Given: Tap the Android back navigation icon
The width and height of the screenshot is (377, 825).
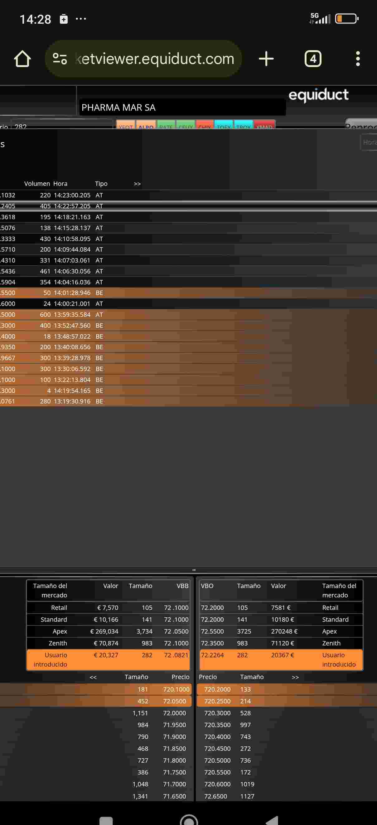Looking at the screenshot, I should pos(272,820).
